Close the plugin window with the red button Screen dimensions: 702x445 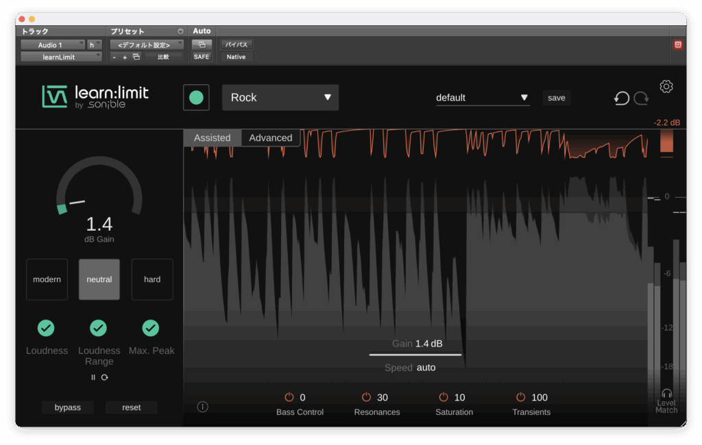pyautogui.click(x=22, y=18)
